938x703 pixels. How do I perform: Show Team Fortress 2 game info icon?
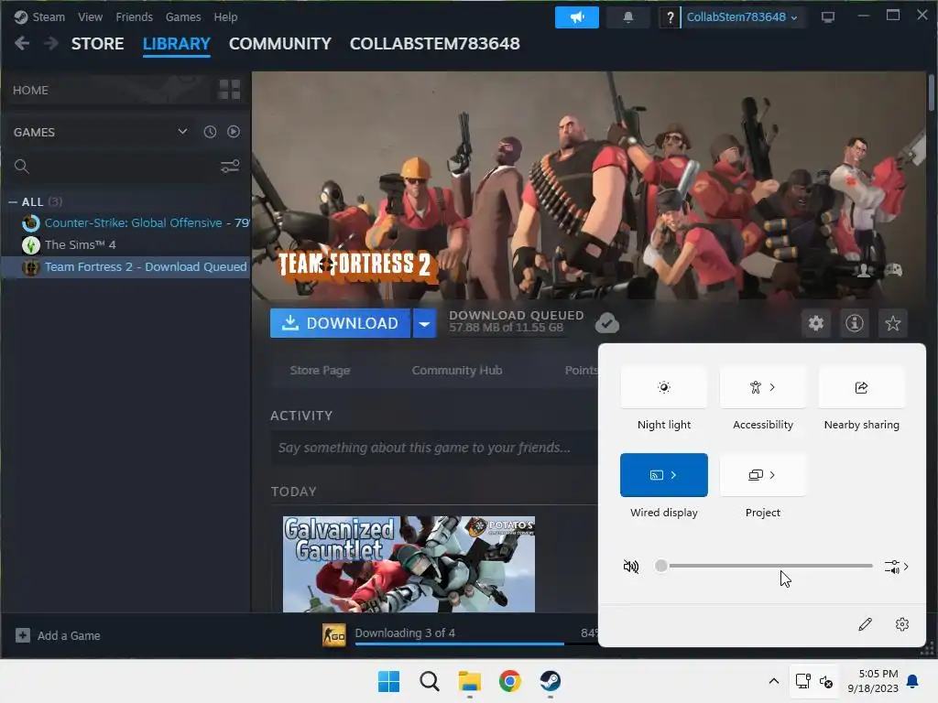(x=855, y=323)
